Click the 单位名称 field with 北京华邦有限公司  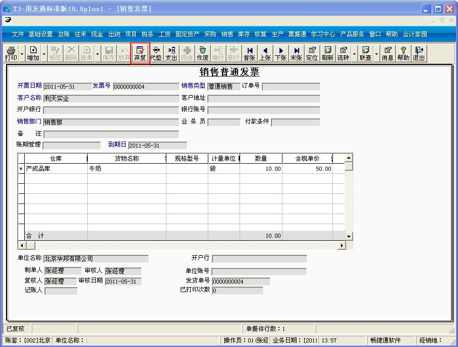(96, 259)
